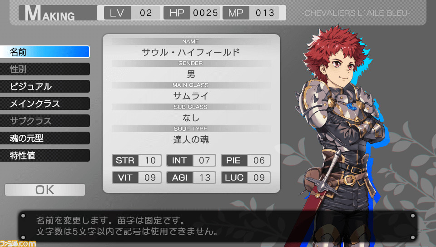
Task: Click the sub class value なし
Action: coord(191,118)
